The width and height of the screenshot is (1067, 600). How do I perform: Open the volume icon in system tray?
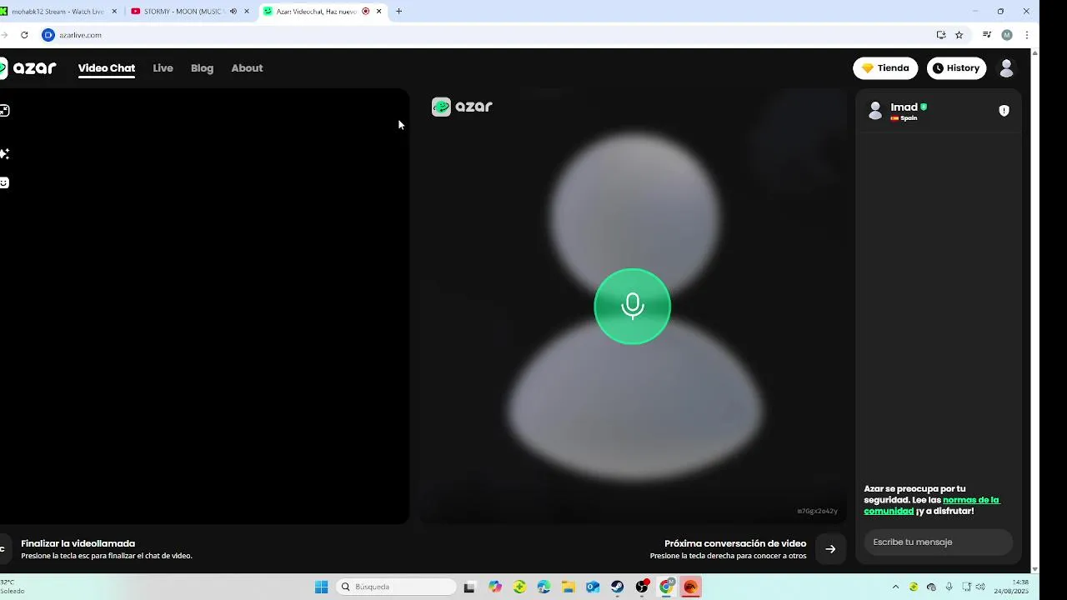tap(980, 587)
